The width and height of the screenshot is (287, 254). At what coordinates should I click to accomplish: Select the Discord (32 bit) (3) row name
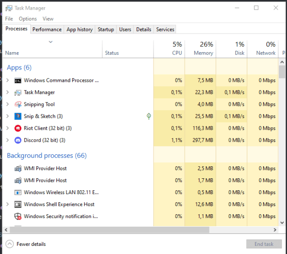coord(44,140)
